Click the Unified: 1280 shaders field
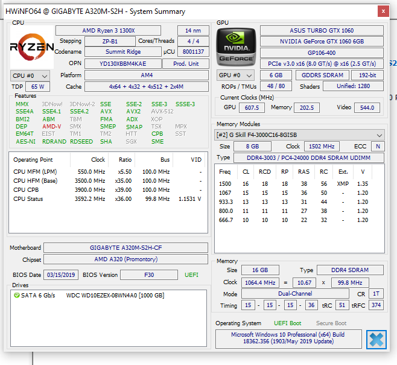Image resolution: width=397 pixels, height=365 pixels. (x=353, y=86)
